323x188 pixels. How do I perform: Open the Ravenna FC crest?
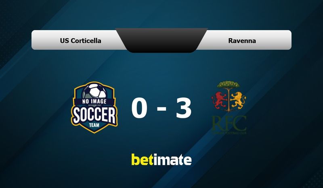[x=229, y=107]
